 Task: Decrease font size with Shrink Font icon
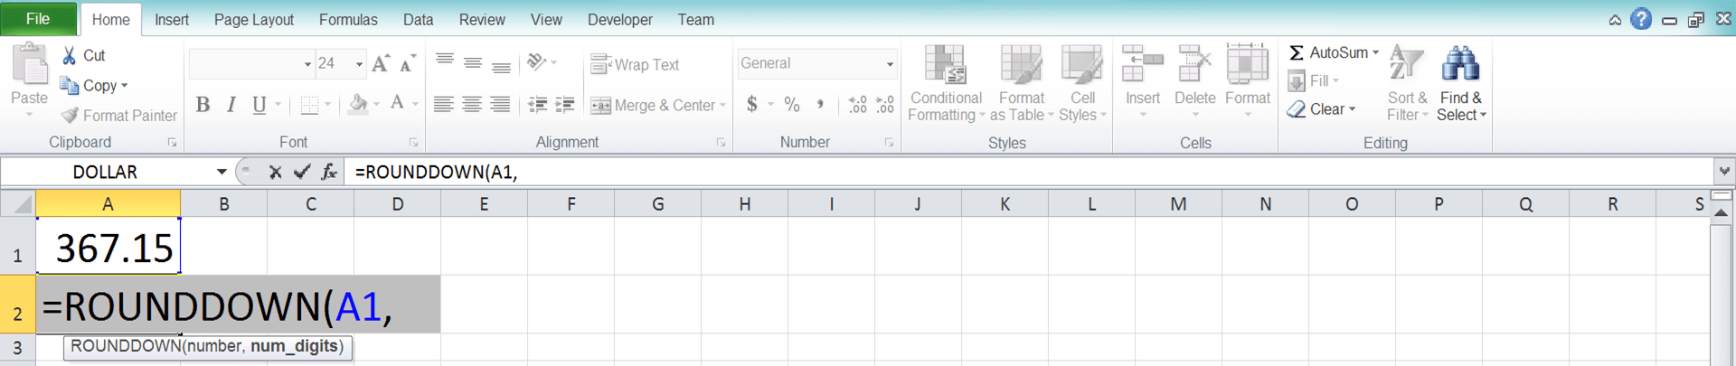click(x=408, y=63)
